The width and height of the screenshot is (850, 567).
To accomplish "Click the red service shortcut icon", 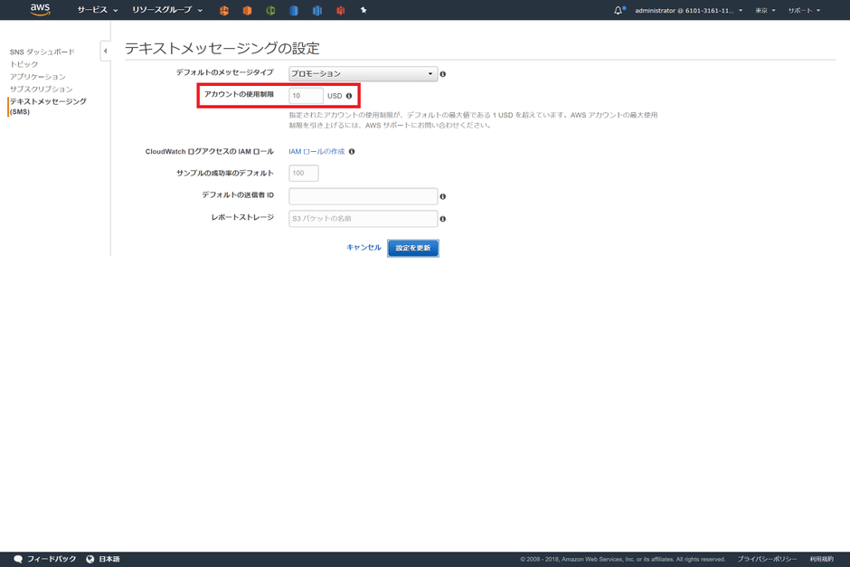I will click(x=340, y=10).
